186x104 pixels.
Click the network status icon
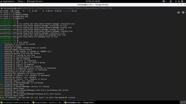tap(176, 1)
